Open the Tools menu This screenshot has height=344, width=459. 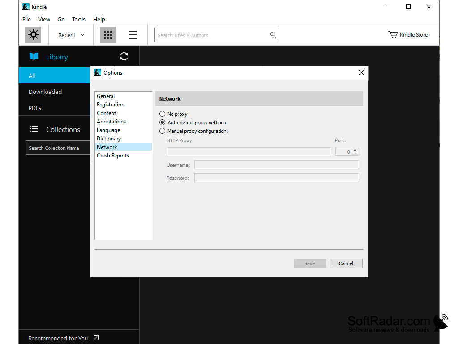(79, 19)
